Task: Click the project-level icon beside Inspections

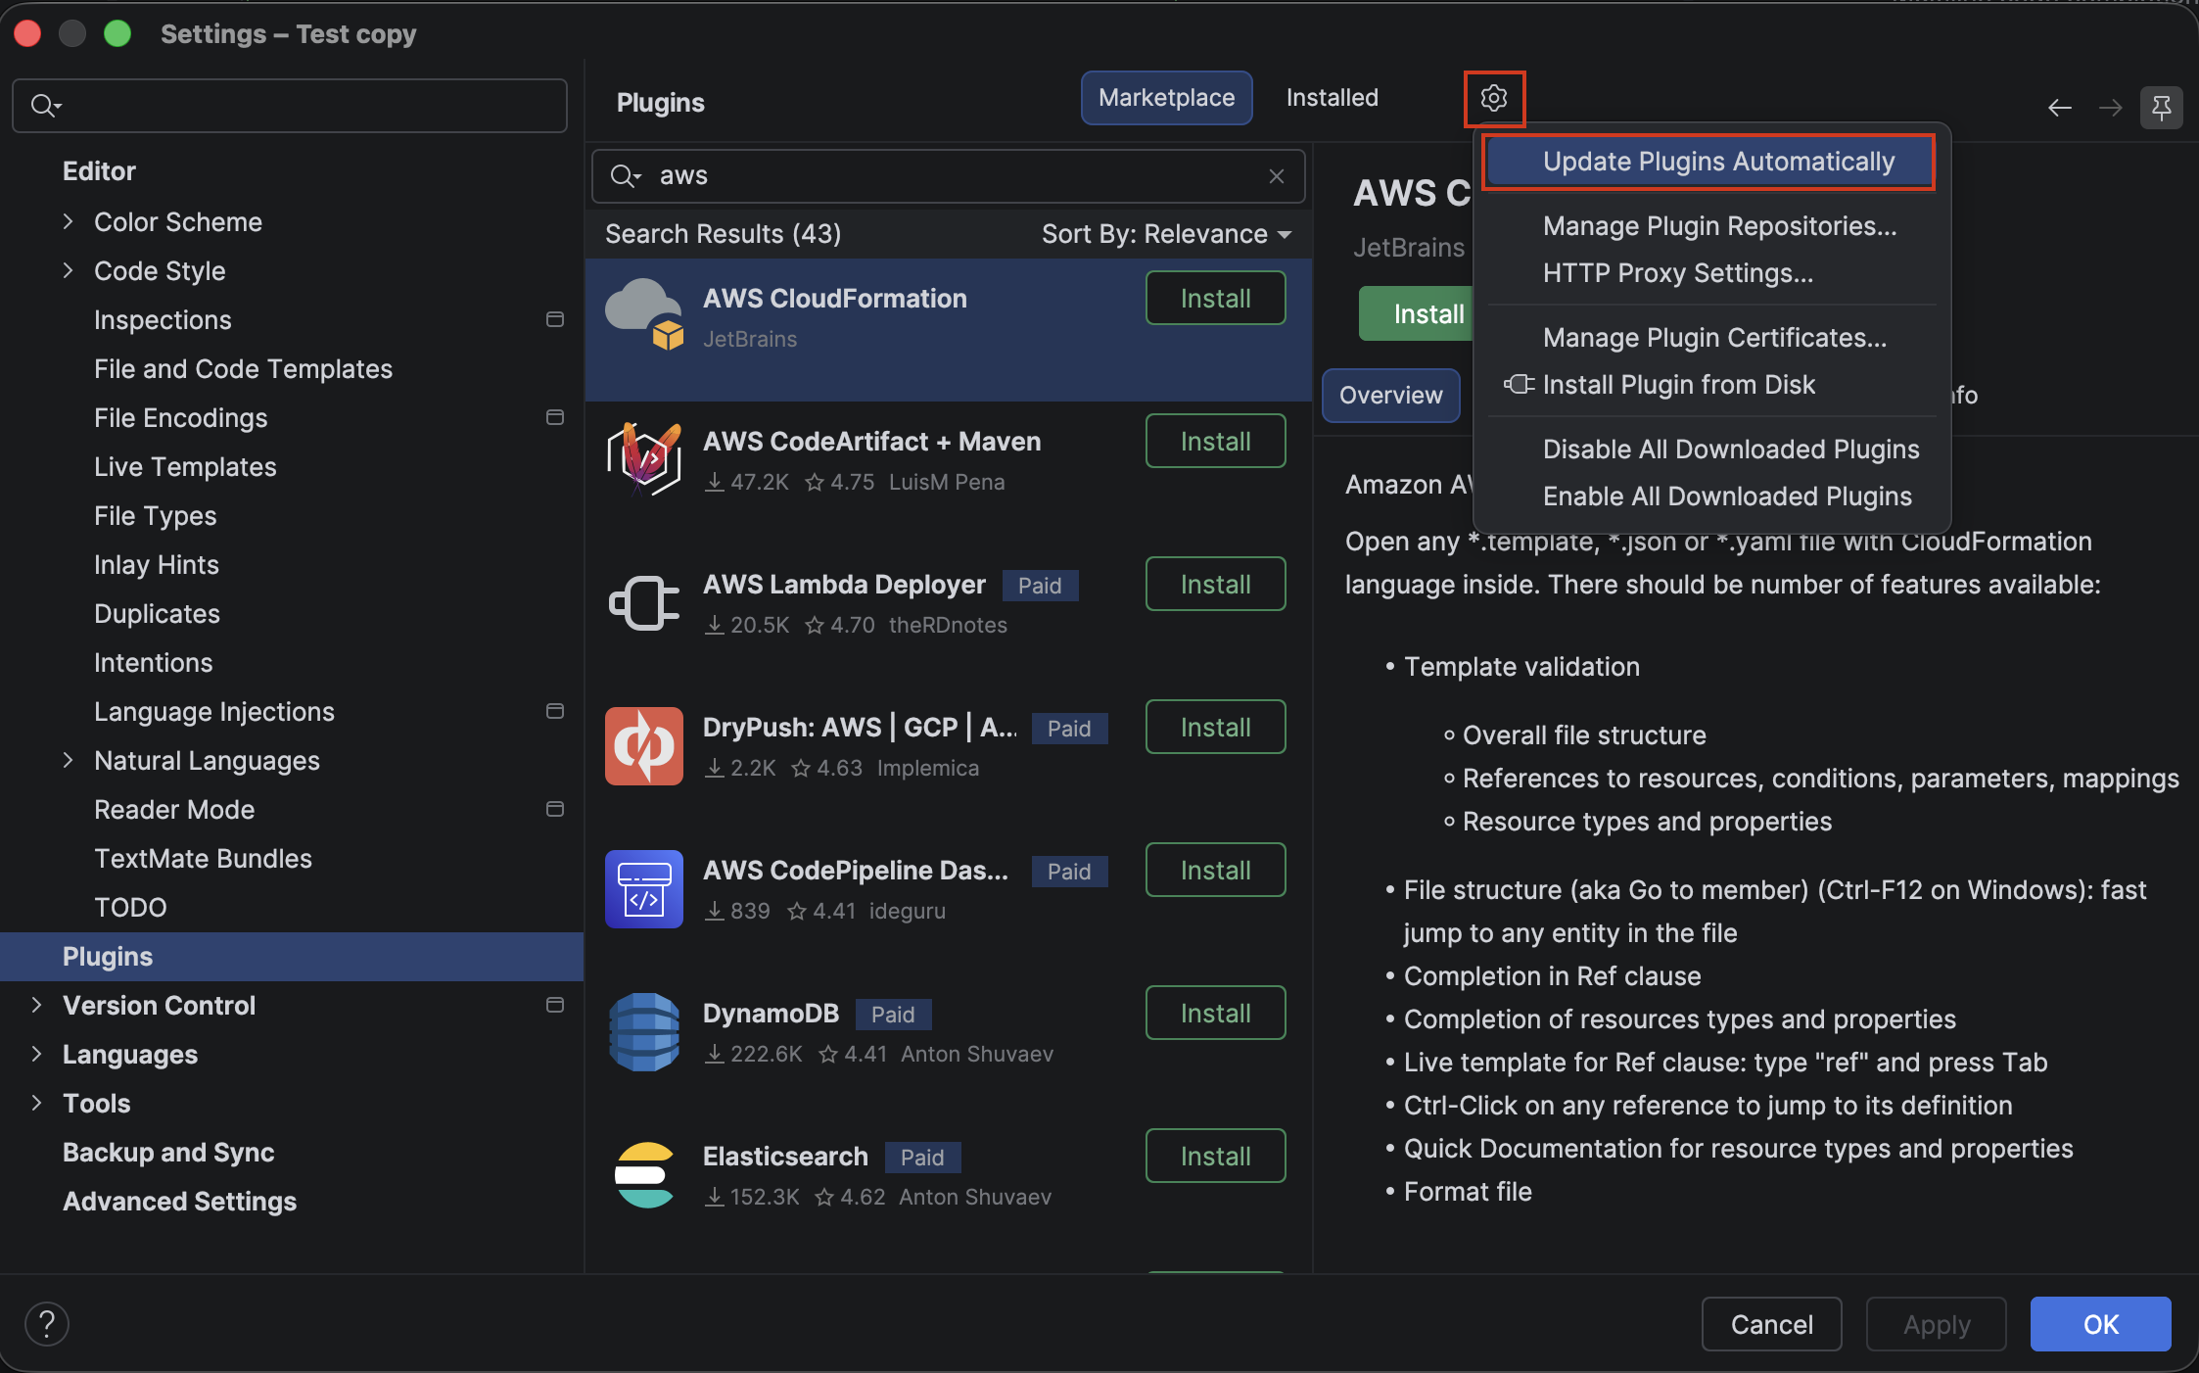Action: [555, 319]
